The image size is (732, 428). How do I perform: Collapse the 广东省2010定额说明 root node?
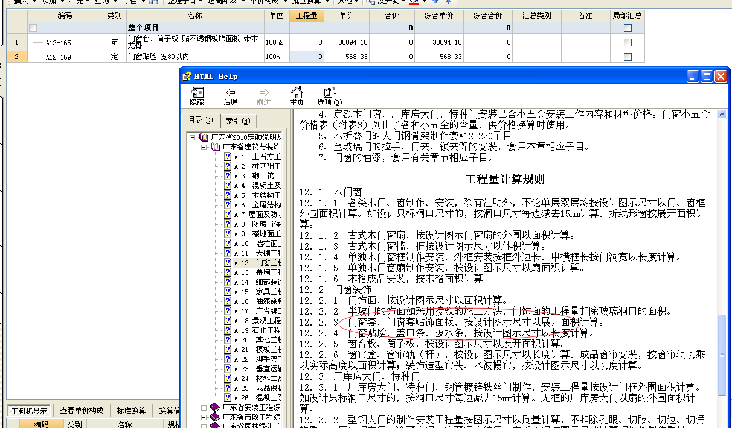pyautogui.click(x=193, y=137)
